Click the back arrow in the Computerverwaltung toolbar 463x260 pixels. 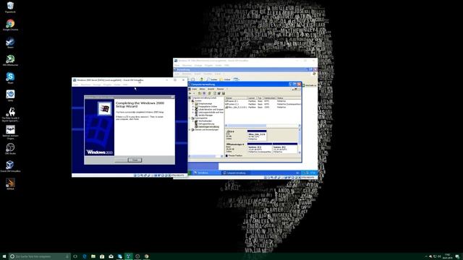click(190, 93)
